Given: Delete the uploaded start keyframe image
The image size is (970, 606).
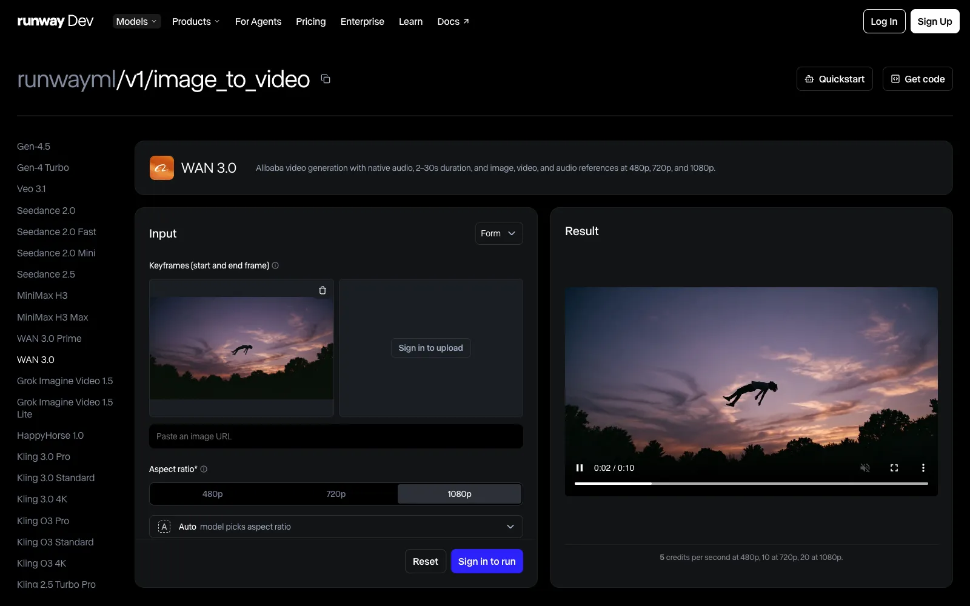Looking at the screenshot, I should pyautogui.click(x=323, y=290).
